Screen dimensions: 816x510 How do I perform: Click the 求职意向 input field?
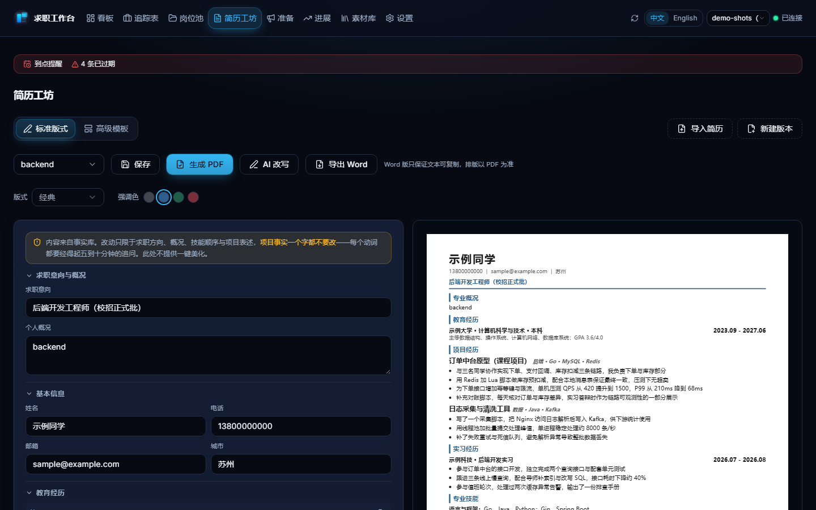pyautogui.click(x=209, y=308)
